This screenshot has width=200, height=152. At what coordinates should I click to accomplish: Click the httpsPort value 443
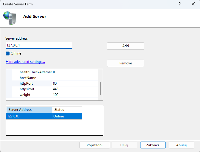[x=74, y=89]
